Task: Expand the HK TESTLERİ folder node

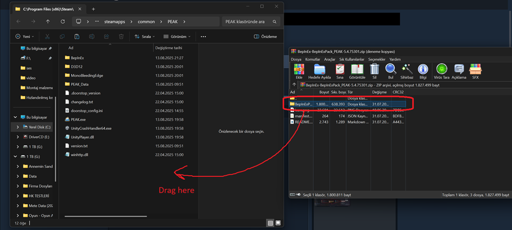Action: tap(17, 196)
